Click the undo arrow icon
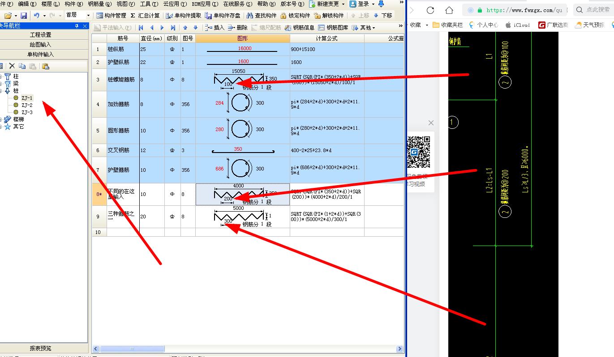 click(37, 16)
